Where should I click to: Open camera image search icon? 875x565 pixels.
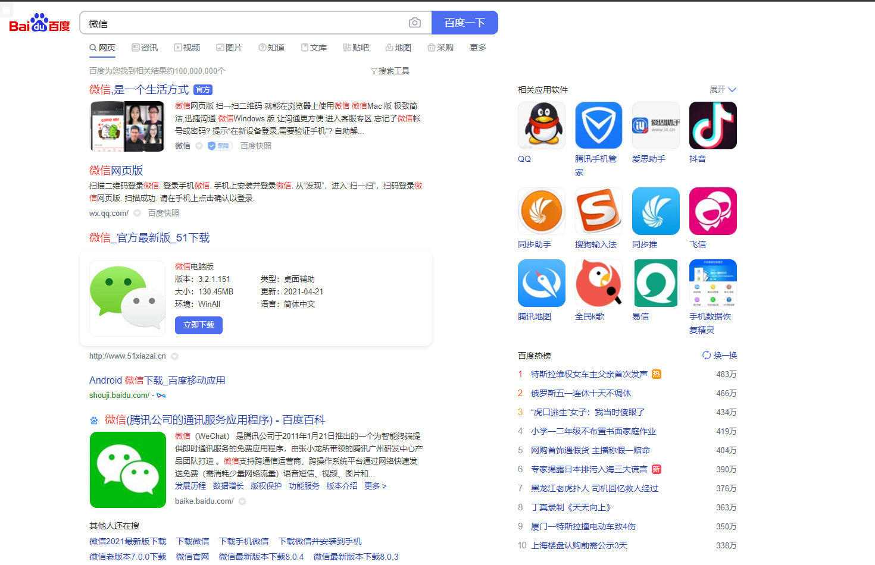(x=415, y=23)
